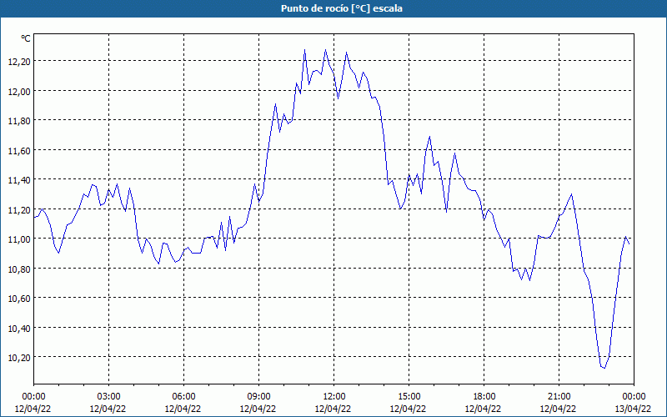Select the 12/04/22 date under 03:00
Viewport: 667px width, 417px height.
(108, 409)
